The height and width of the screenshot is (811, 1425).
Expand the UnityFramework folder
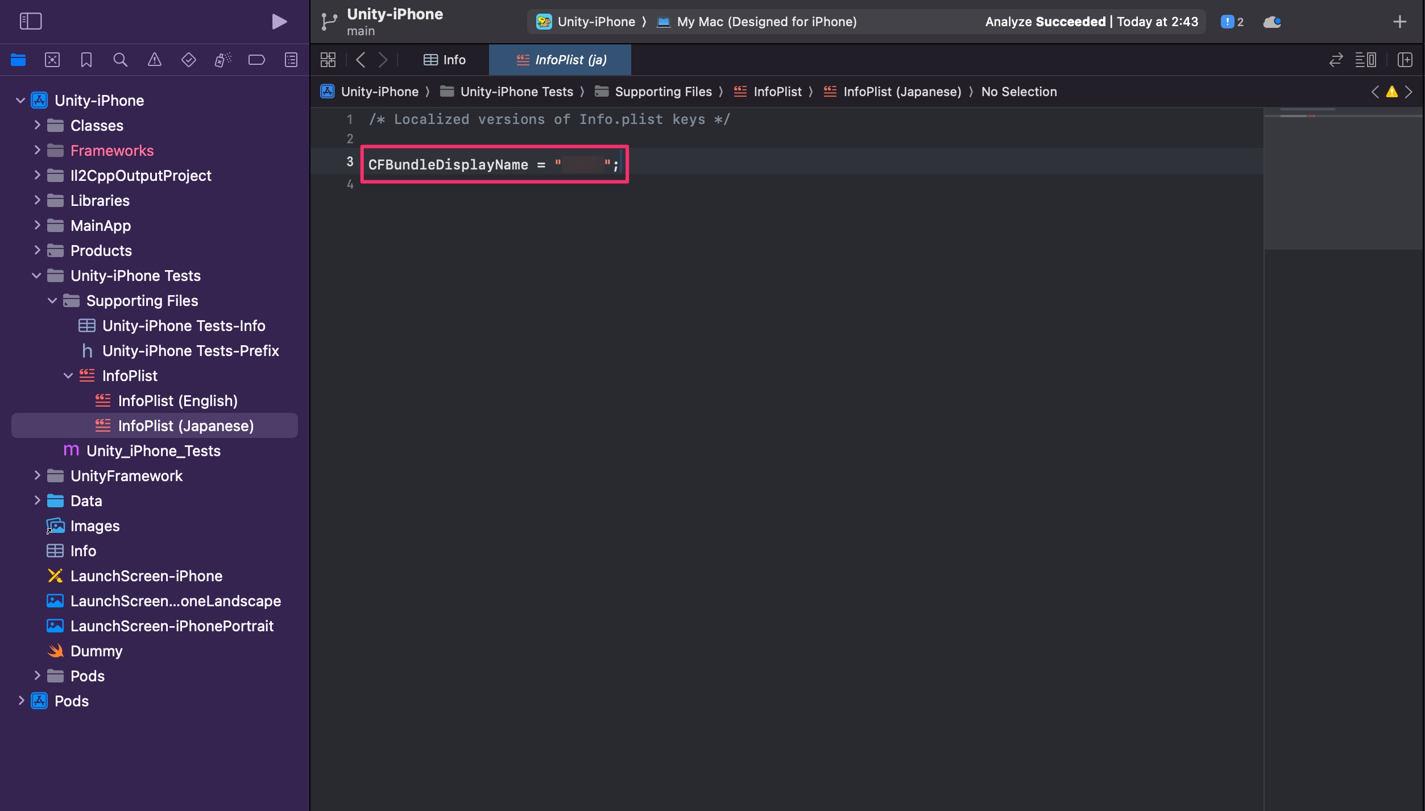(37, 475)
